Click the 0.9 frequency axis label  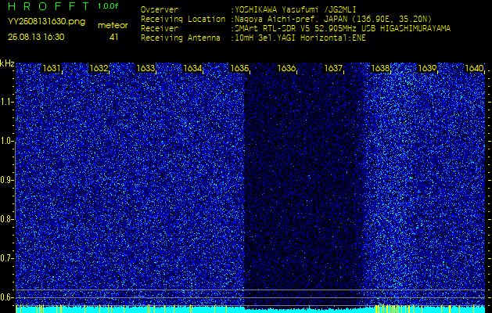pyautogui.click(x=6, y=180)
